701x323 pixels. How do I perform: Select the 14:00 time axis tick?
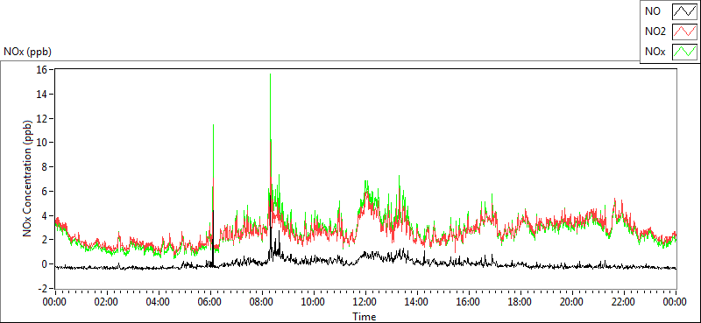click(417, 302)
